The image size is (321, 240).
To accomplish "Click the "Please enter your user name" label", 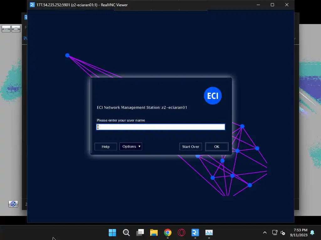I will click(121, 120).
